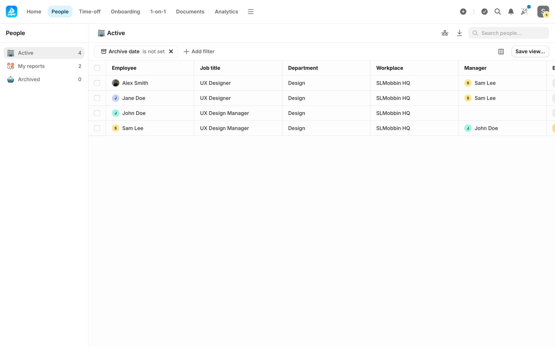Open notifications bell icon

click(511, 12)
